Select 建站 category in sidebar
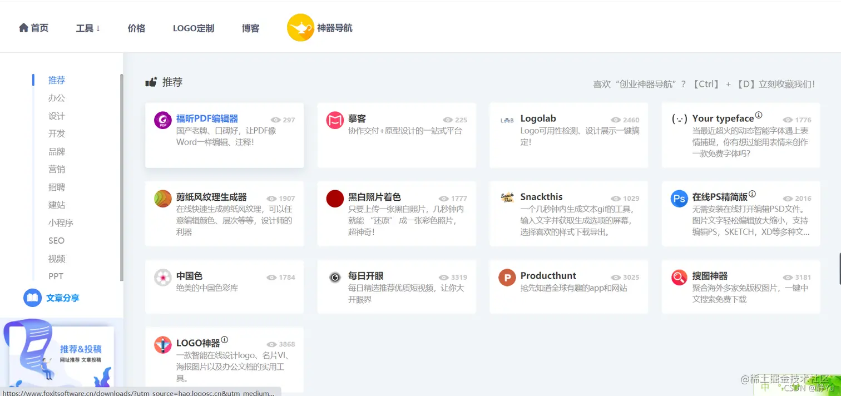 (x=57, y=205)
